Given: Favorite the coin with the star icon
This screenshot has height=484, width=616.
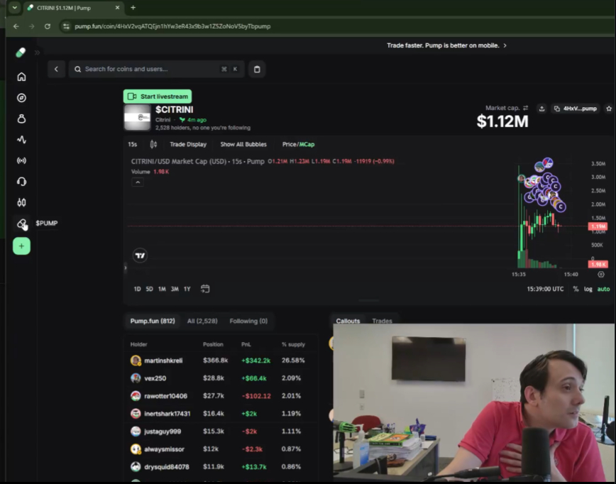Looking at the screenshot, I should (x=609, y=109).
